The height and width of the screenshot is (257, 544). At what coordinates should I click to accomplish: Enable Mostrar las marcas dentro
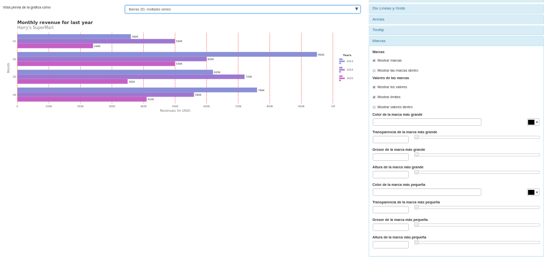click(374, 71)
